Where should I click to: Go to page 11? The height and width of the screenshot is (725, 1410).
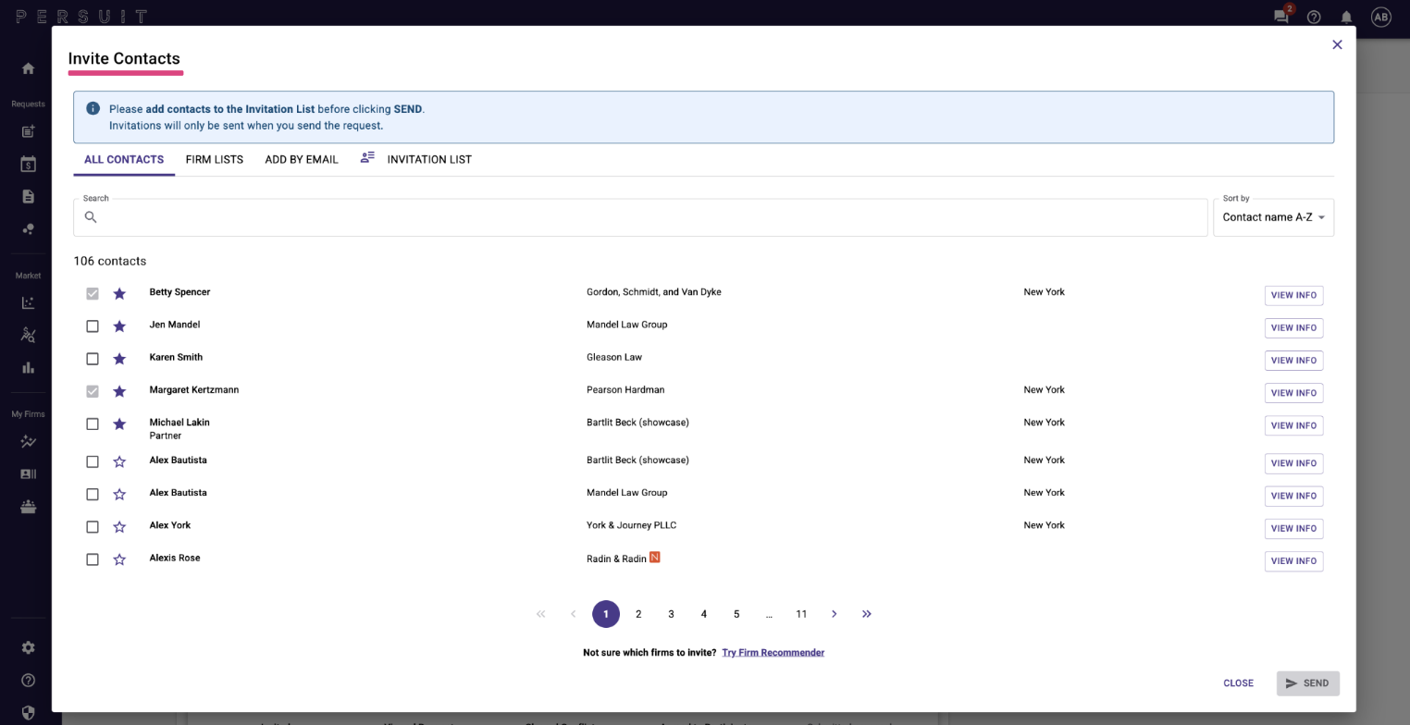tap(801, 614)
